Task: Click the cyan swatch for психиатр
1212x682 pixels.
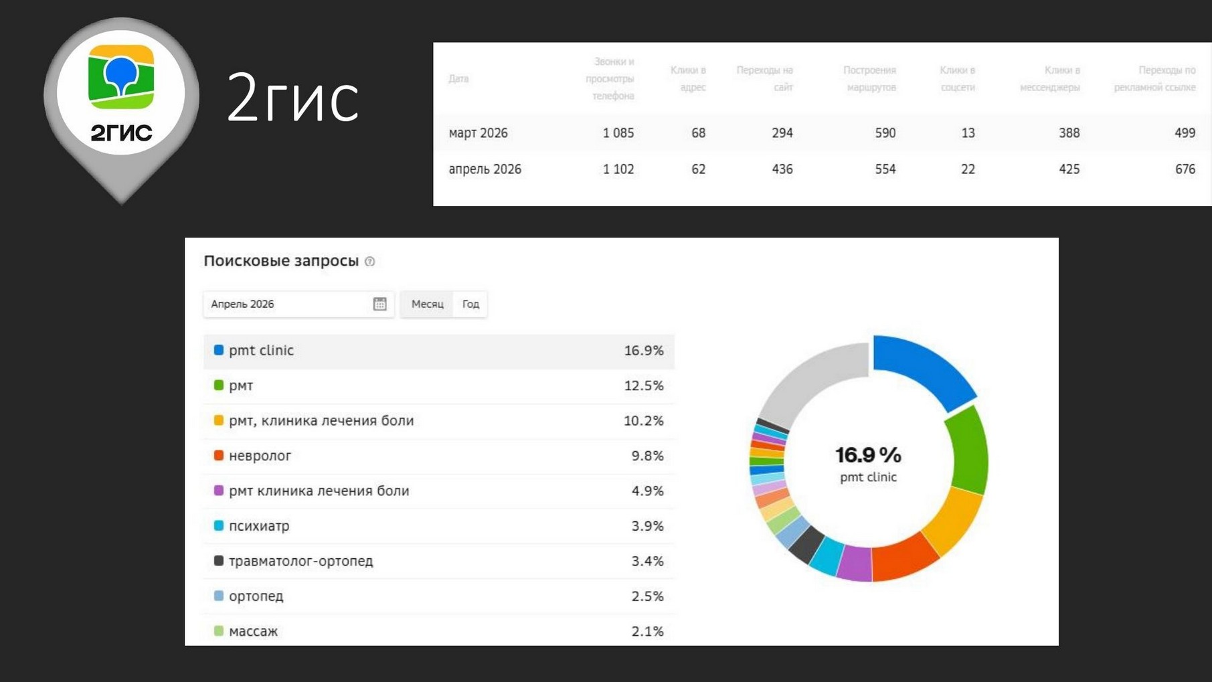Action: [x=218, y=525]
